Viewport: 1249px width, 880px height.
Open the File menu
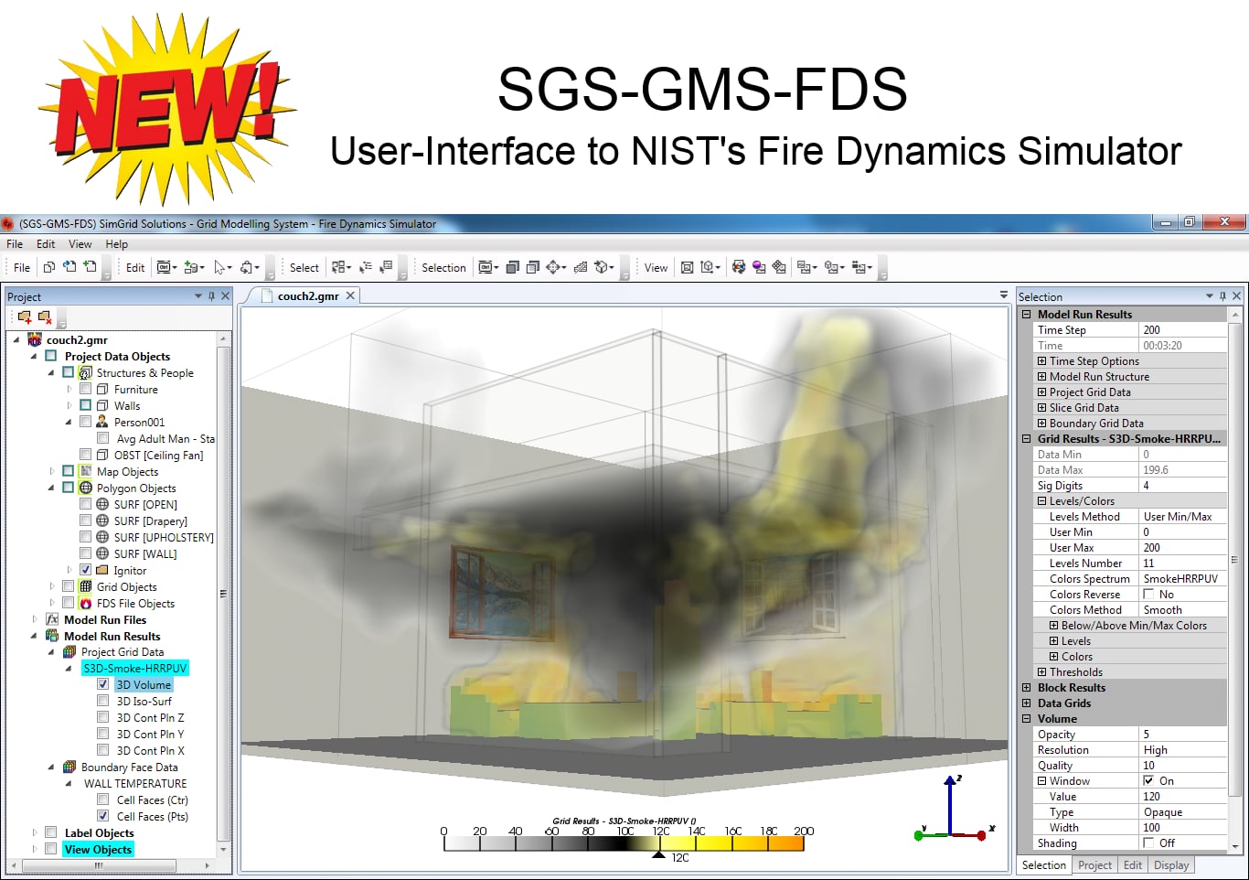coord(15,244)
